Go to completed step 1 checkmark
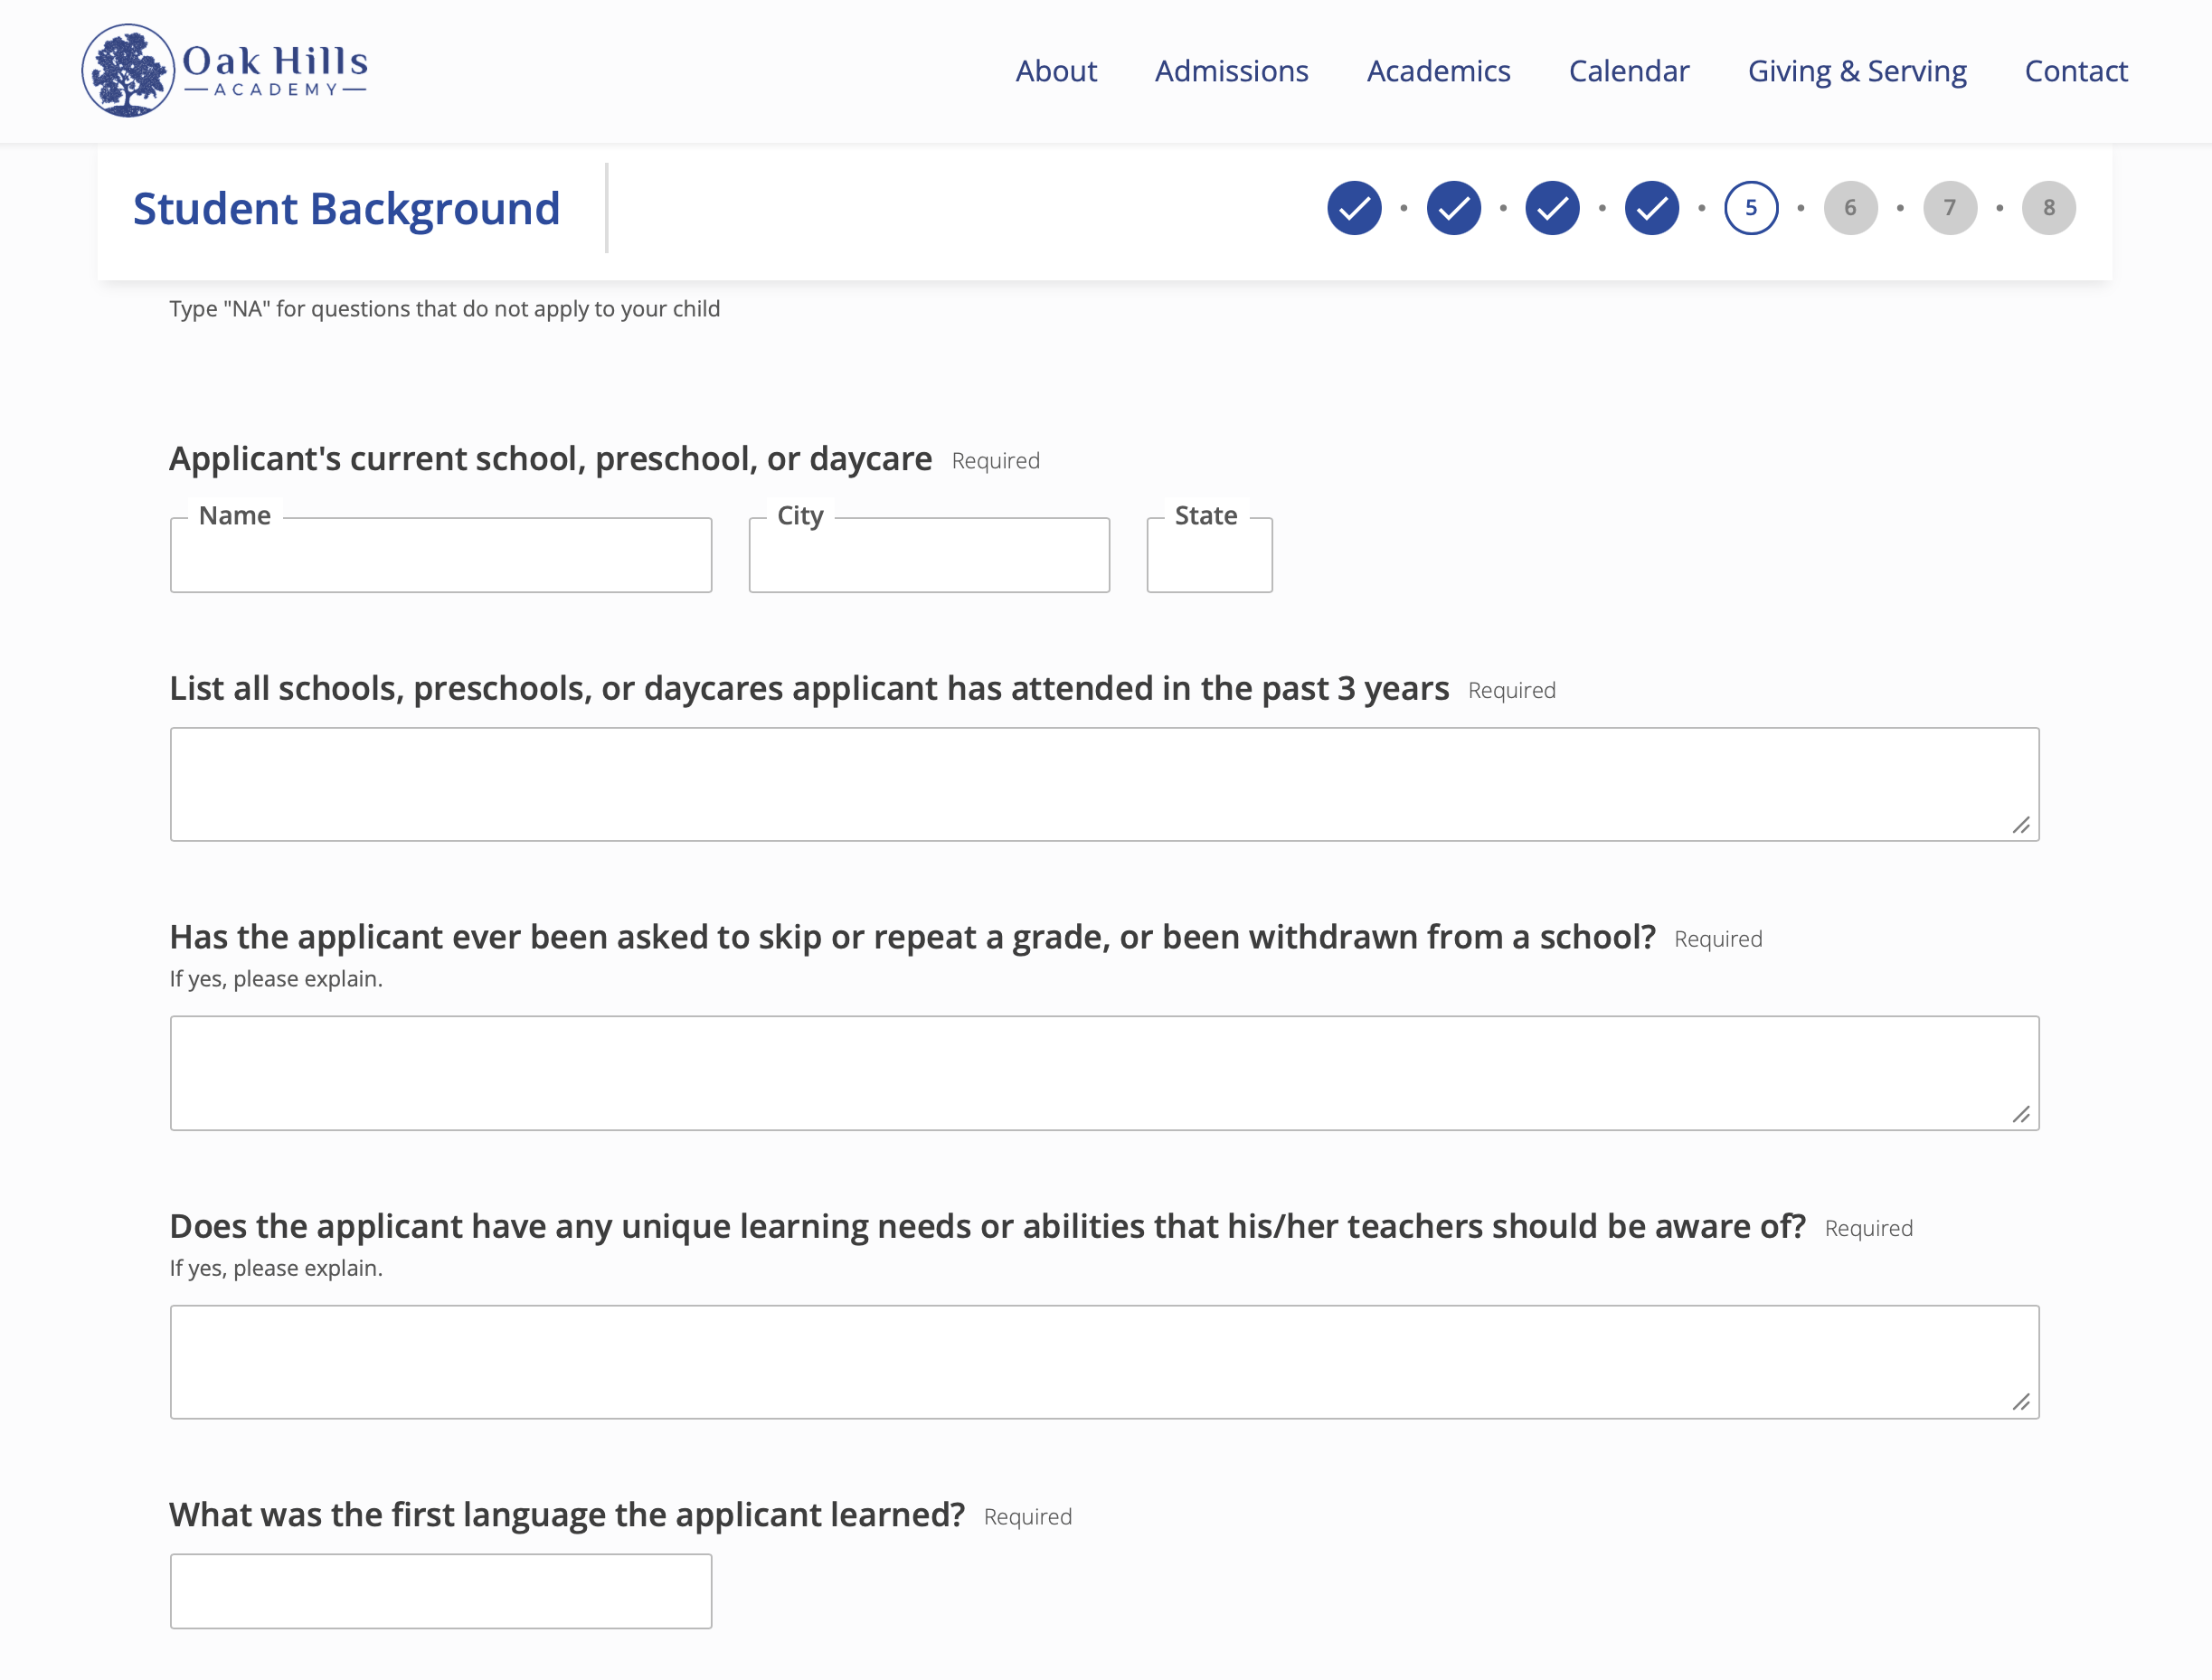 click(x=1354, y=208)
